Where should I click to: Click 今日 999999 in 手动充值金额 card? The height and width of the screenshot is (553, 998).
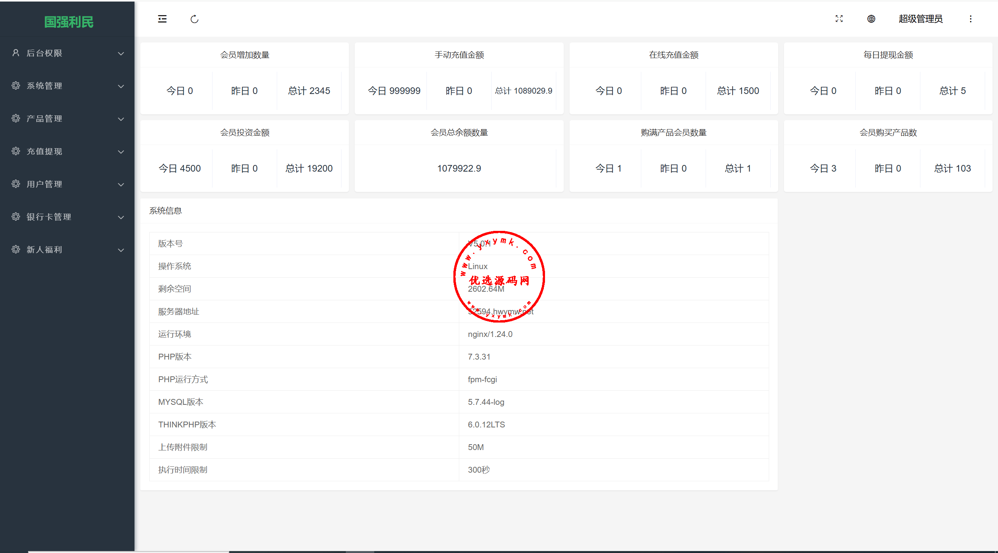click(394, 91)
